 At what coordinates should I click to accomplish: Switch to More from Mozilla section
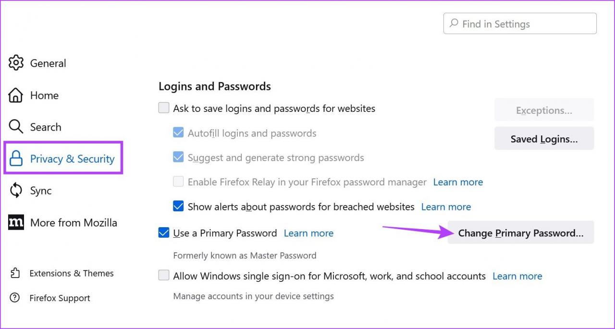[74, 222]
